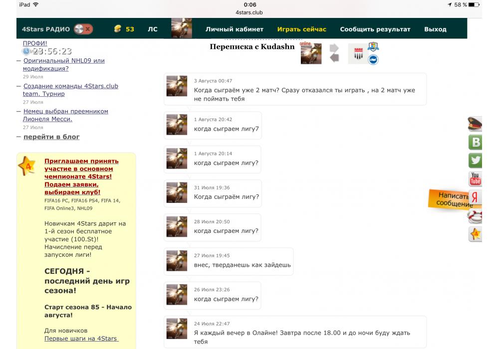Click the gold coins balance icon
Image resolution: width=499 pixels, height=349 pixels.
118,28
